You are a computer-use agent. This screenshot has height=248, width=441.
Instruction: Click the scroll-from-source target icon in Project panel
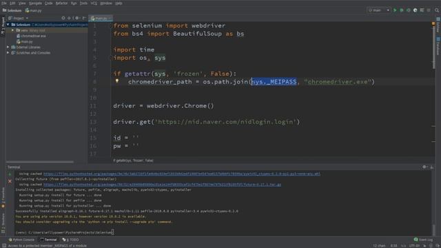coord(63,18)
